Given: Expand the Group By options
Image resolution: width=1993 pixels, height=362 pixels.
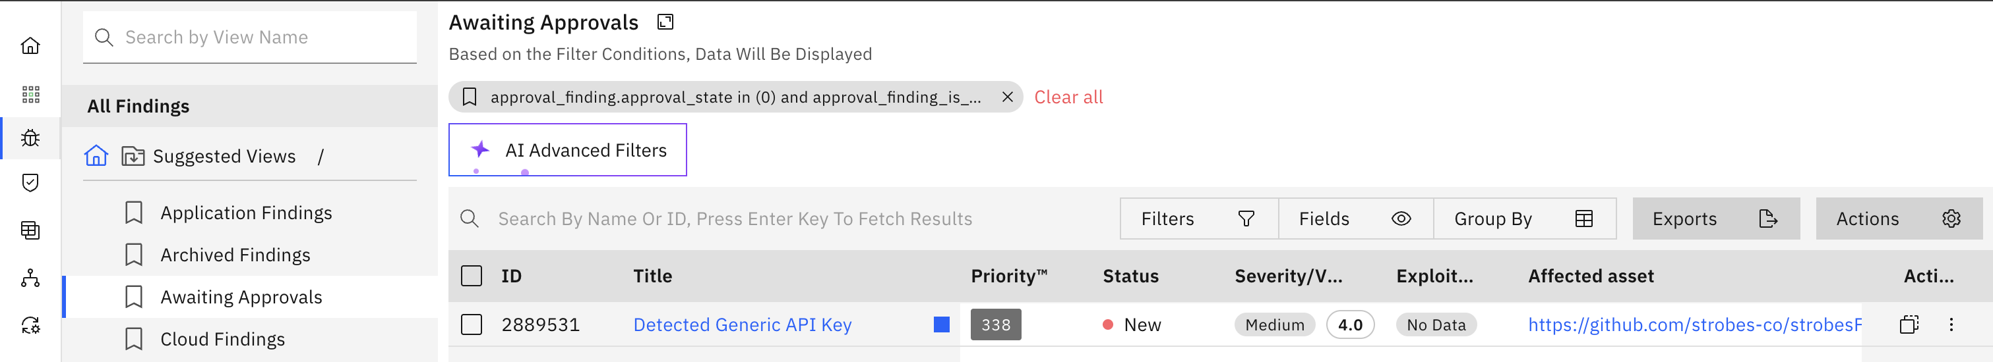Looking at the screenshot, I should pyautogui.click(x=1523, y=219).
